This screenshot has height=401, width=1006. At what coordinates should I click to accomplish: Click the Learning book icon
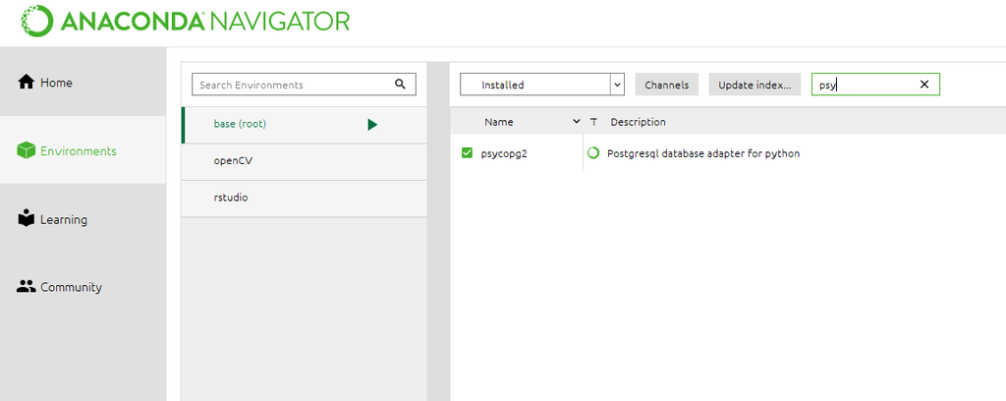click(x=27, y=218)
